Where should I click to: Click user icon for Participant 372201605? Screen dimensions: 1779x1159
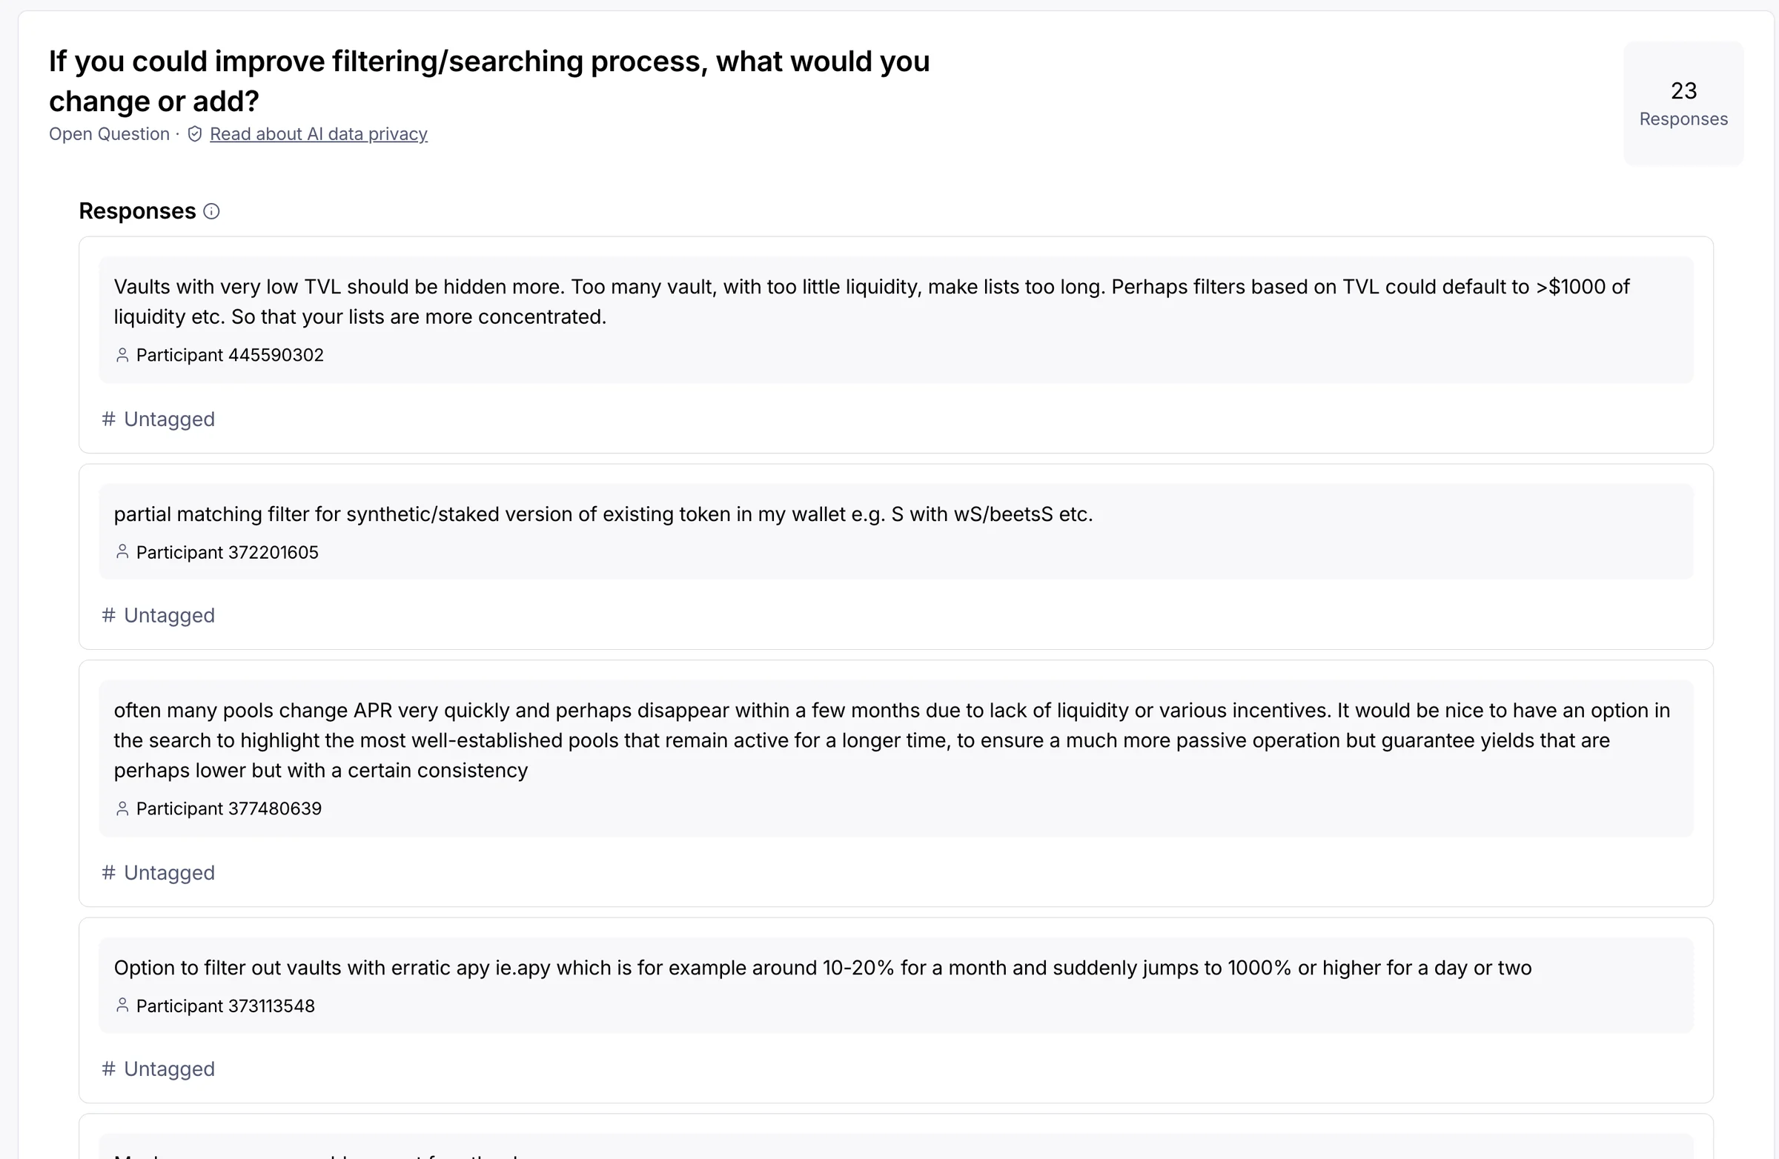tap(122, 552)
